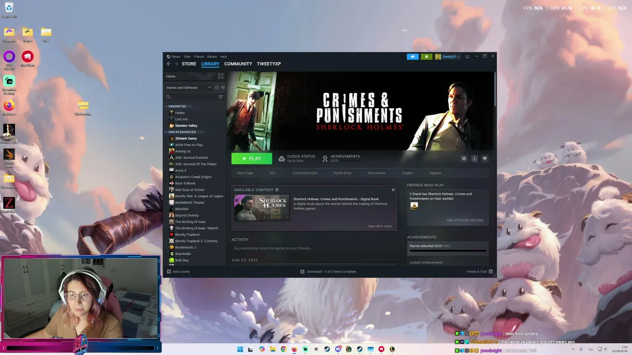Viewport: 632px width, 355px height.
Task: Click the Library tab
Action: coord(210,64)
